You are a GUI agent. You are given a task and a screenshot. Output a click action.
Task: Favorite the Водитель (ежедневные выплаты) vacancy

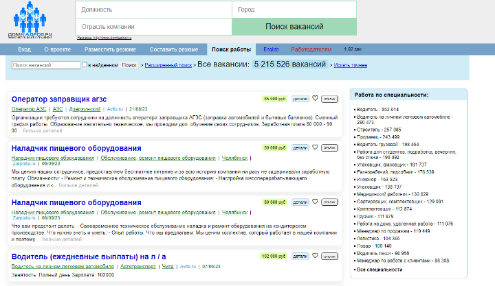315,257
